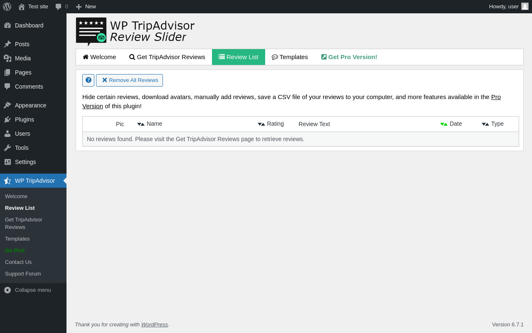Click the Tools wrench icon
The height and width of the screenshot is (333, 532).
(x=7, y=148)
